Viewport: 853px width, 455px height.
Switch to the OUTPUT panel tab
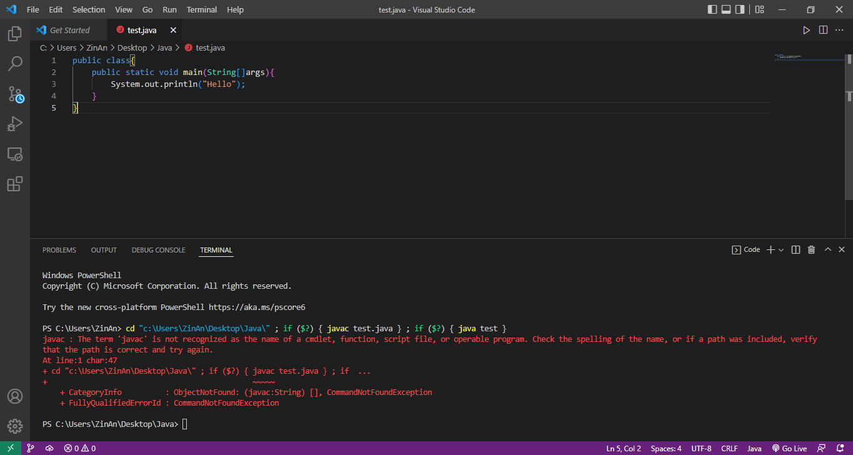click(x=104, y=250)
